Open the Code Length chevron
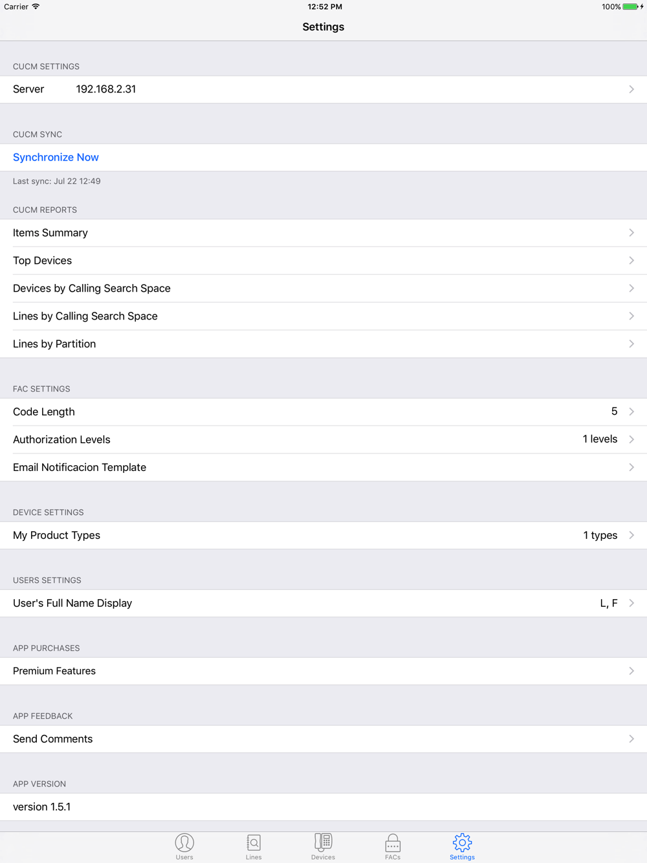The image size is (647, 863). click(631, 412)
